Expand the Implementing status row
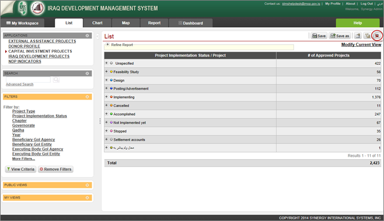This screenshot has width=384, height=221. [x=106, y=97]
